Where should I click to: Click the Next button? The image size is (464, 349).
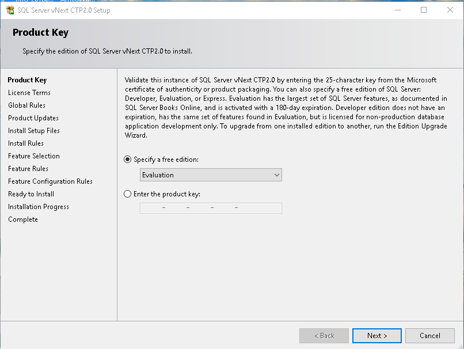[x=376, y=336]
